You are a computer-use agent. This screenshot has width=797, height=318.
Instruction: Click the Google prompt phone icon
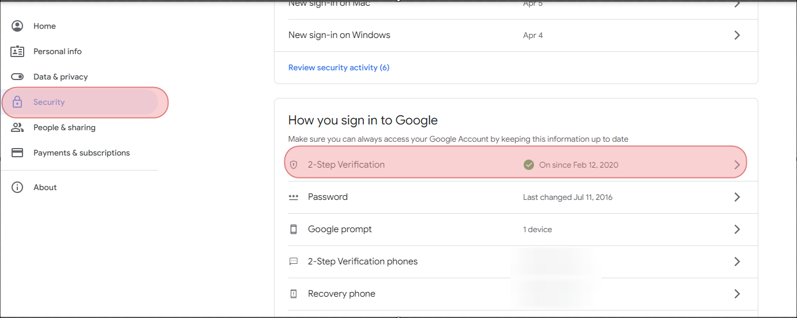coord(294,229)
